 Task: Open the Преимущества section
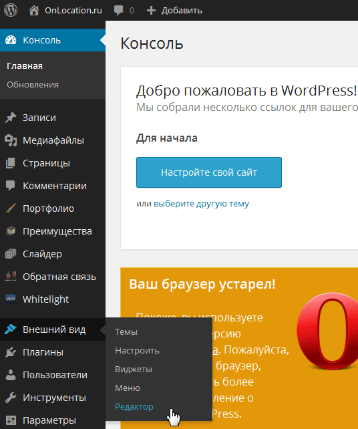tap(53, 231)
